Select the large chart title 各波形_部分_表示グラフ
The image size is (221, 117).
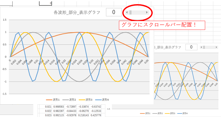coord(77,12)
